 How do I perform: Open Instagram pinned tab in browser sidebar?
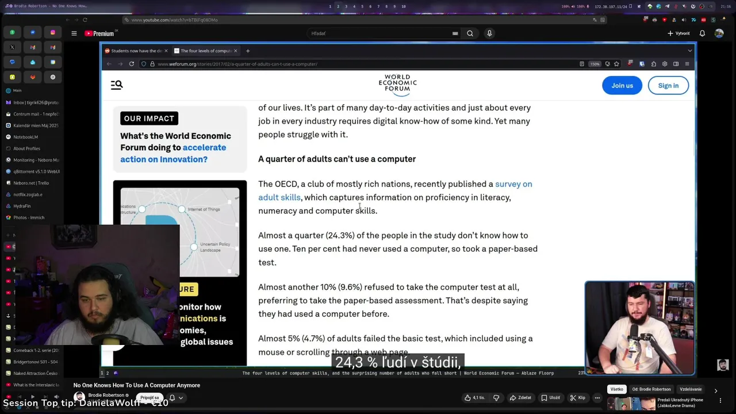pos(53,32)
